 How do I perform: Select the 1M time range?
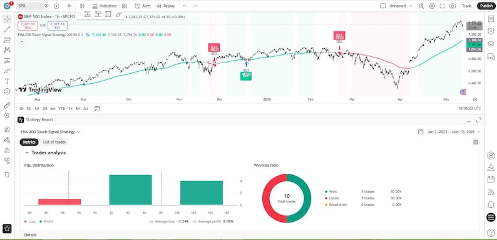click(x=37, y=109)
